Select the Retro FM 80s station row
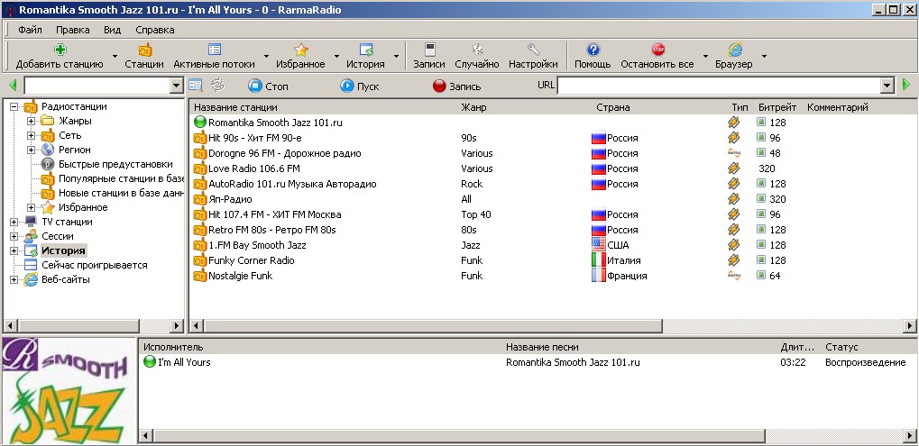Screen dimensions: 919x446 pos(552,230)
